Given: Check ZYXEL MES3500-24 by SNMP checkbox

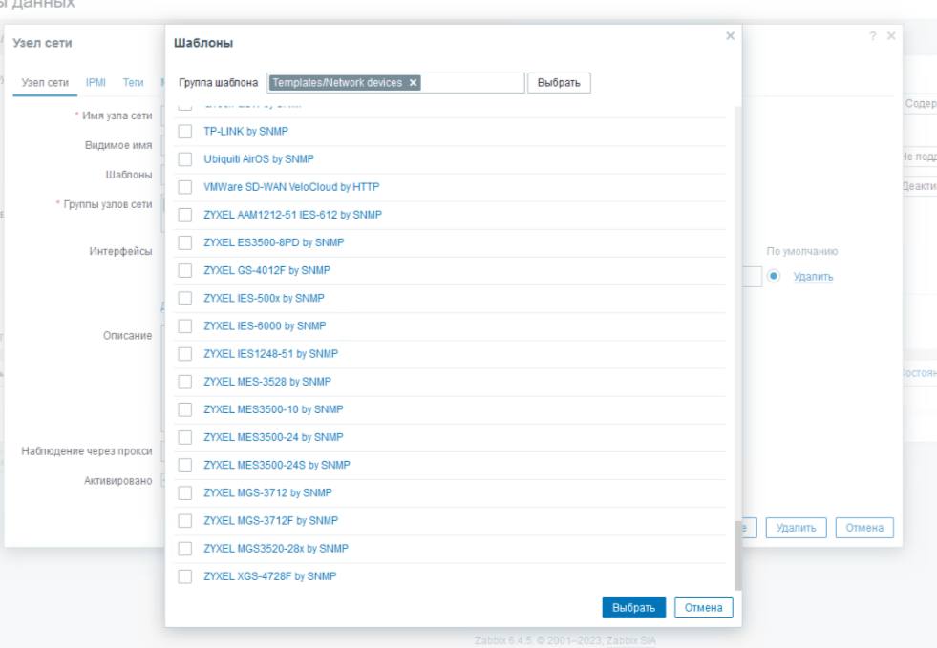Looking at the screenshot, I should pyautogui.click(x=185, y=437).
